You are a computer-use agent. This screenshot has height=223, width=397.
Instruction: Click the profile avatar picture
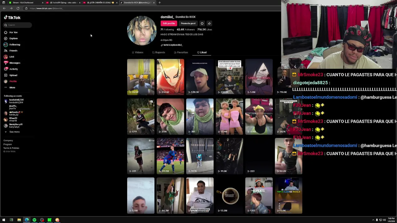[142, 31]
